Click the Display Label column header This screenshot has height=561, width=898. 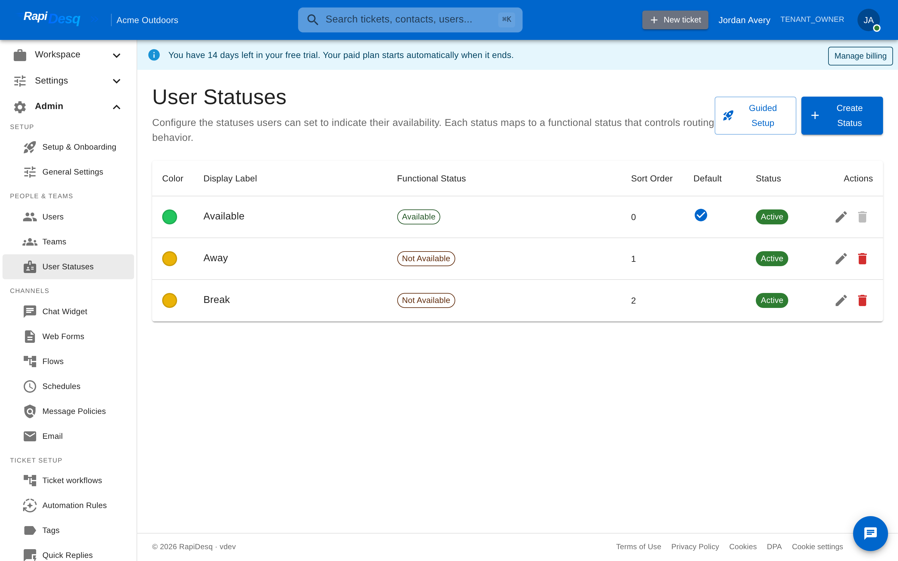point(230,179)
